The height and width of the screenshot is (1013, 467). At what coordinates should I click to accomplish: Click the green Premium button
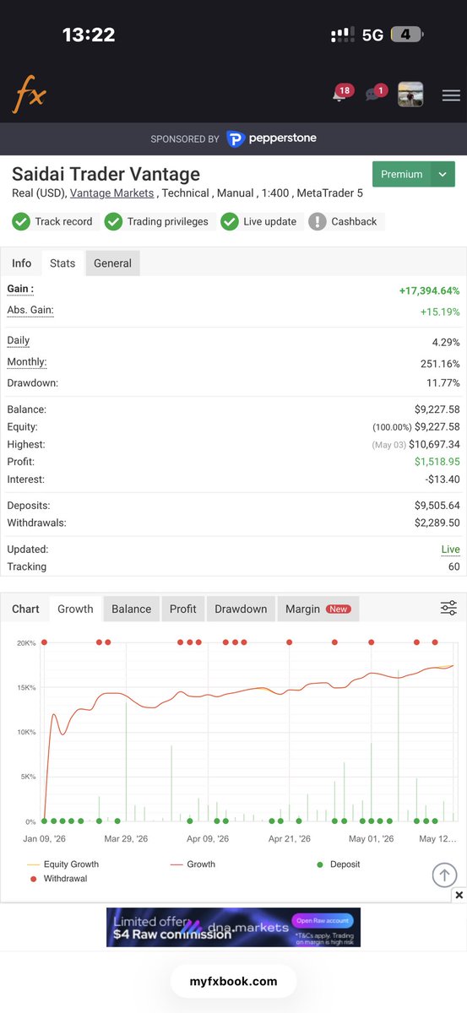[402, 174]
